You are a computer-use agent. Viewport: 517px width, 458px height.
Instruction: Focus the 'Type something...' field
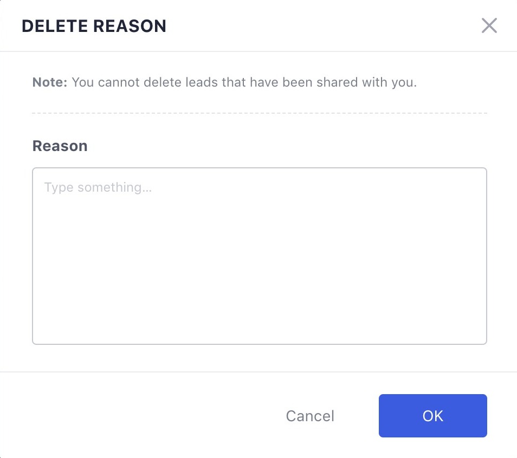tap(260, 256)
